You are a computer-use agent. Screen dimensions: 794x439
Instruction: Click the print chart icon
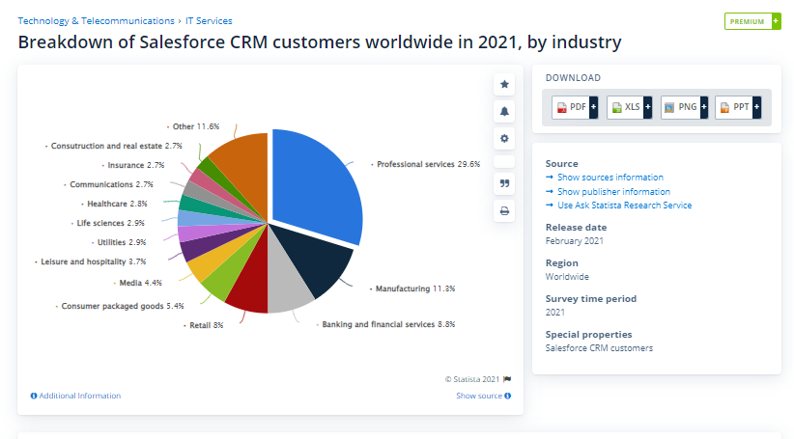[504, 210]
